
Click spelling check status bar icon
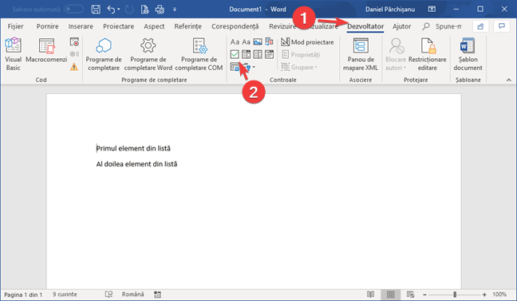[x=109, y=295]
